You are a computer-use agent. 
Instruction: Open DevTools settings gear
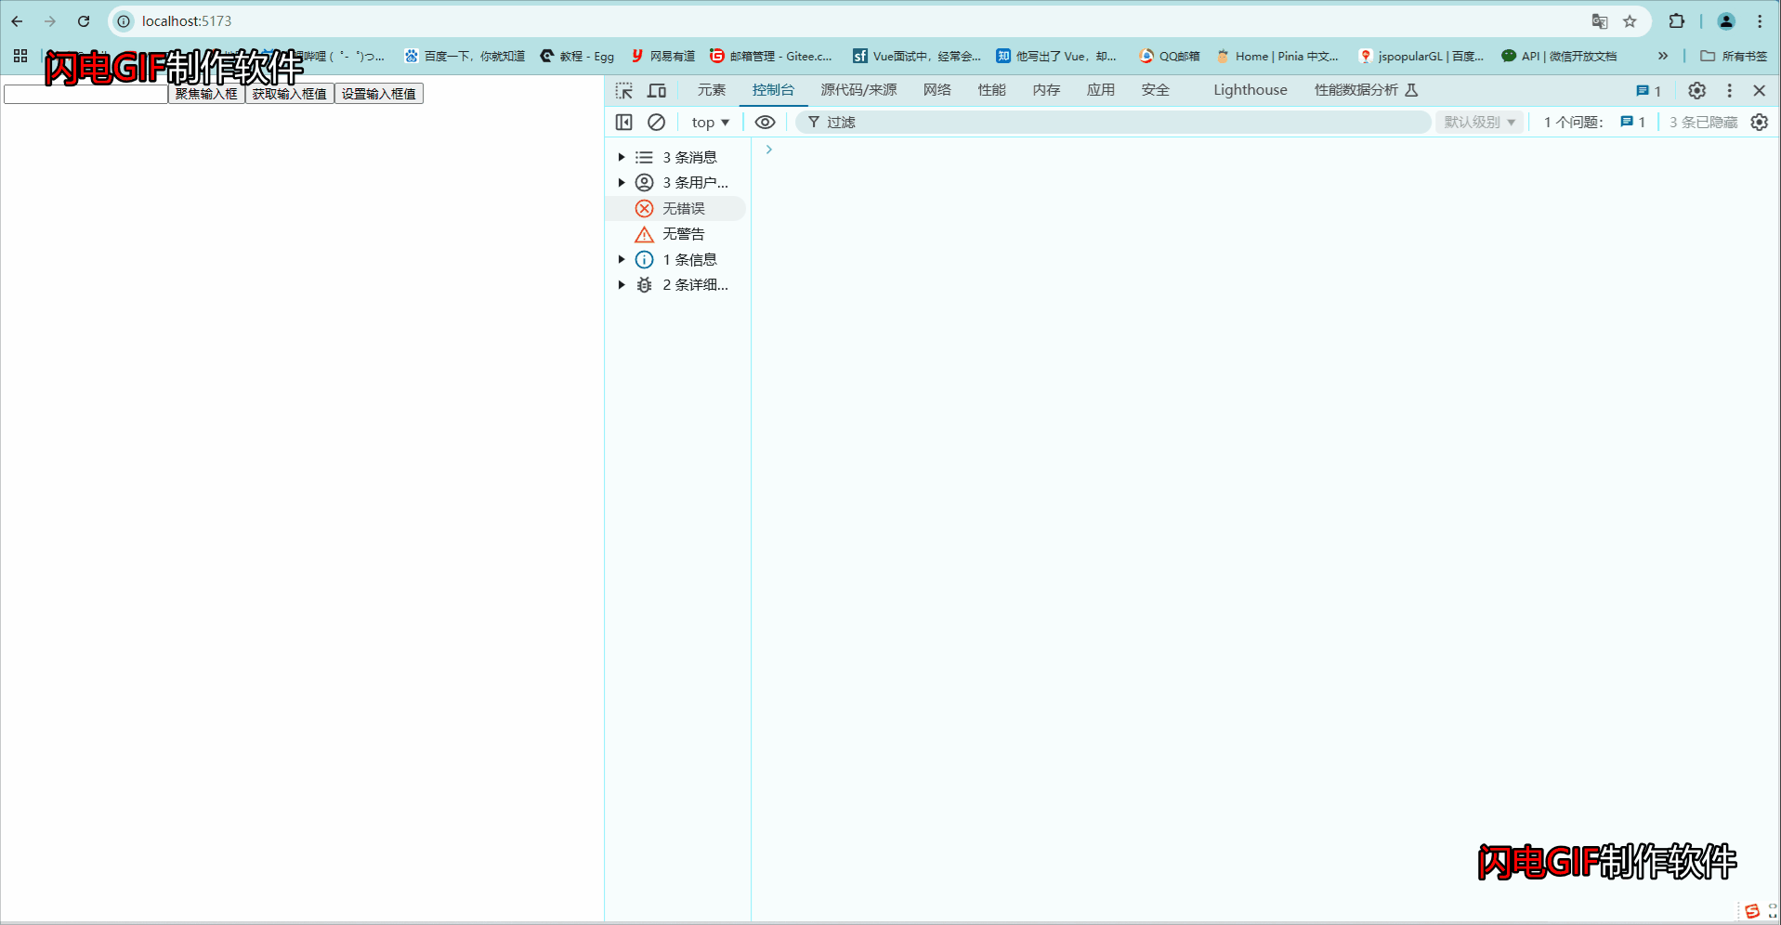(x=1696, y=90)
